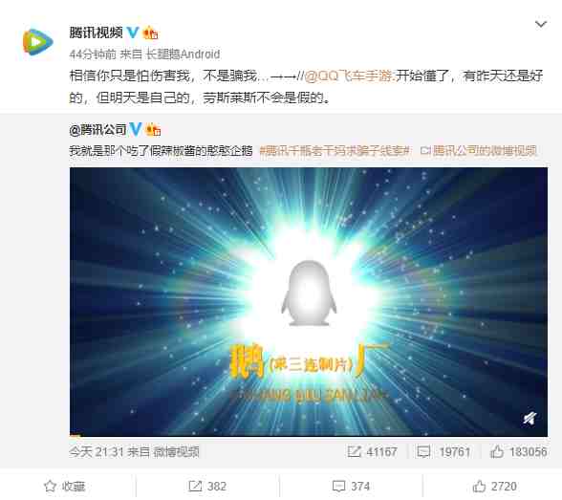Viewport: 562px width, 500px height.
Task: Click the orange membership badge beside 腾讯视频
Action: tap(151, 33)
